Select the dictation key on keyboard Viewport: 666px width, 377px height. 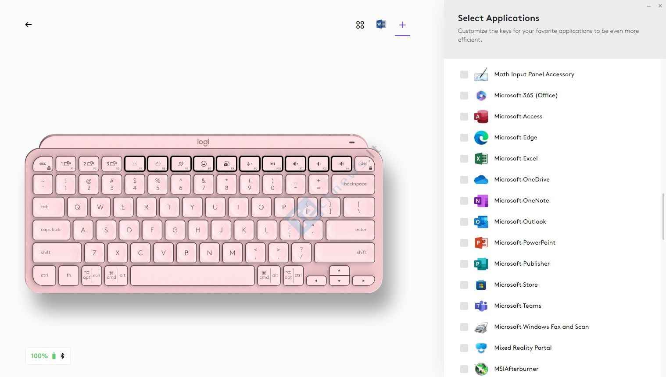click(x=181, y=164)
